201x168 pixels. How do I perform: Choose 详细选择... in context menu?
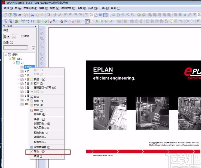click(x=47, y=137)
